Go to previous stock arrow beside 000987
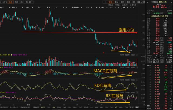The height and width of the screenshot is (110, 173). [148, 2]
